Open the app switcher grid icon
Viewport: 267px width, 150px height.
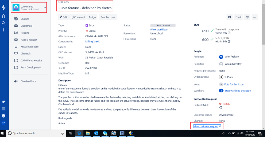point(3,109)
